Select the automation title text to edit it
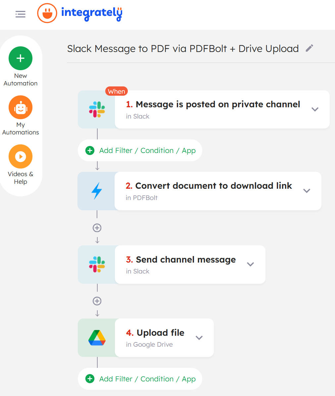The height and width of the screenshot is (396, 335). click(x=182, y=49)
